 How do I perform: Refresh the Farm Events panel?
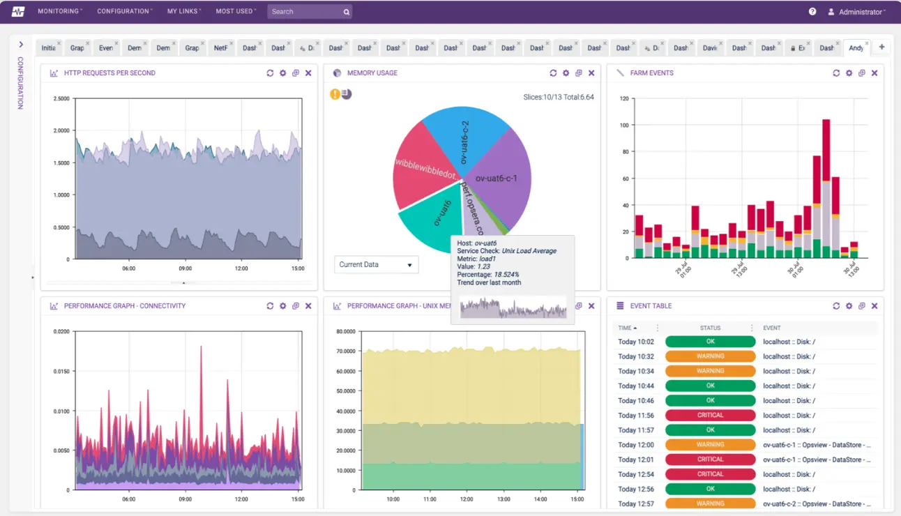point(836,73)
